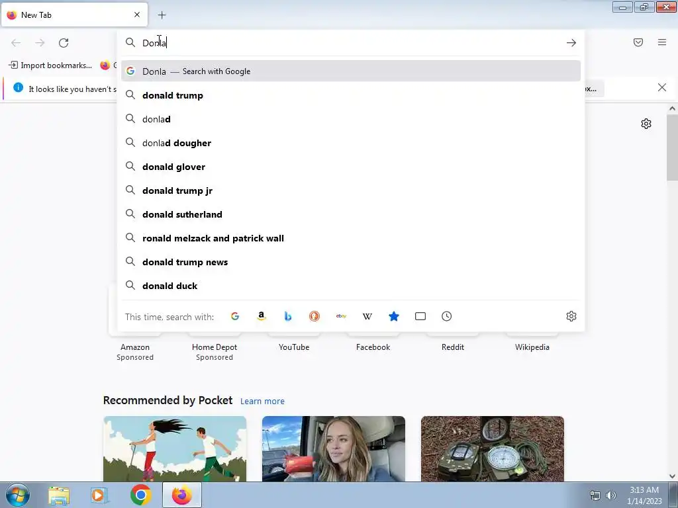Open the Windows Start menu orb

pos(18,495)
